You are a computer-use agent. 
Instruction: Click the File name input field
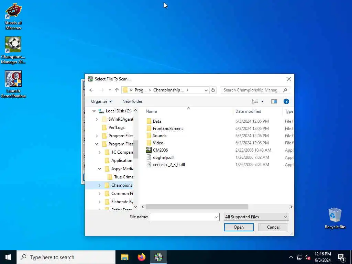click(x=182, y=217)
